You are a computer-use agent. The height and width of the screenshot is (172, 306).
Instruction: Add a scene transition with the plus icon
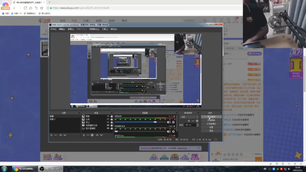coord(189,121)
